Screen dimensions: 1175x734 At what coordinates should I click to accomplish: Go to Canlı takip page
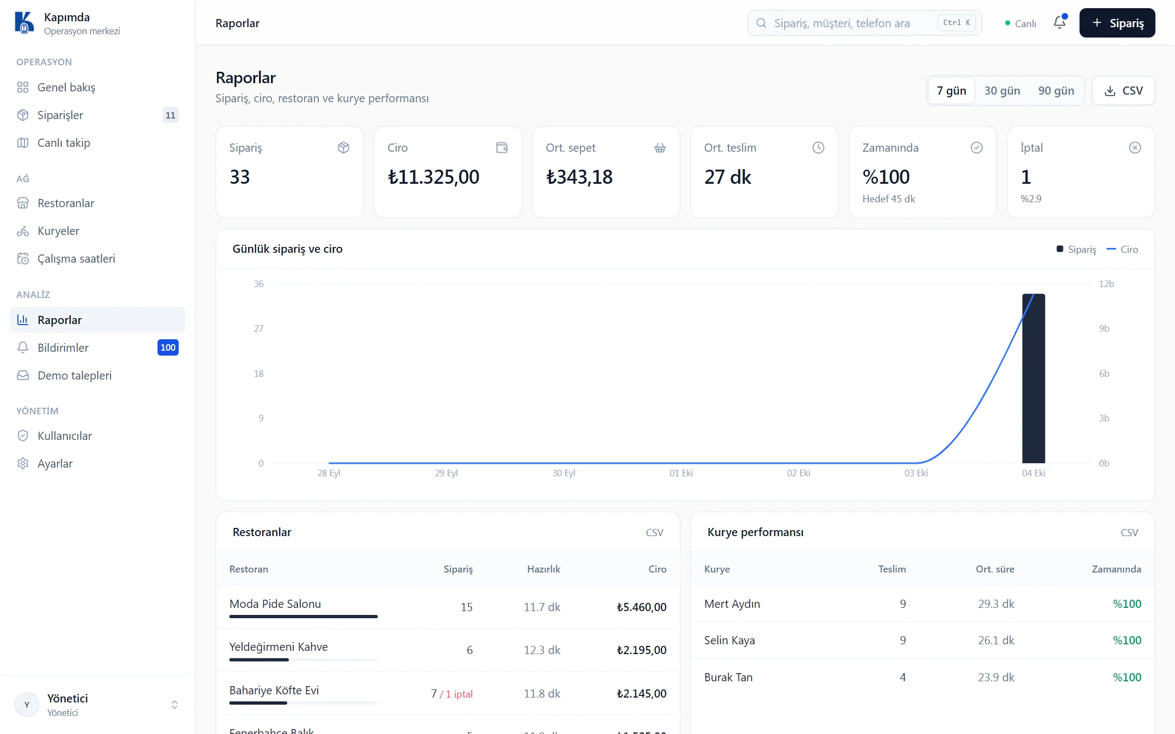(x=97, y=143)
